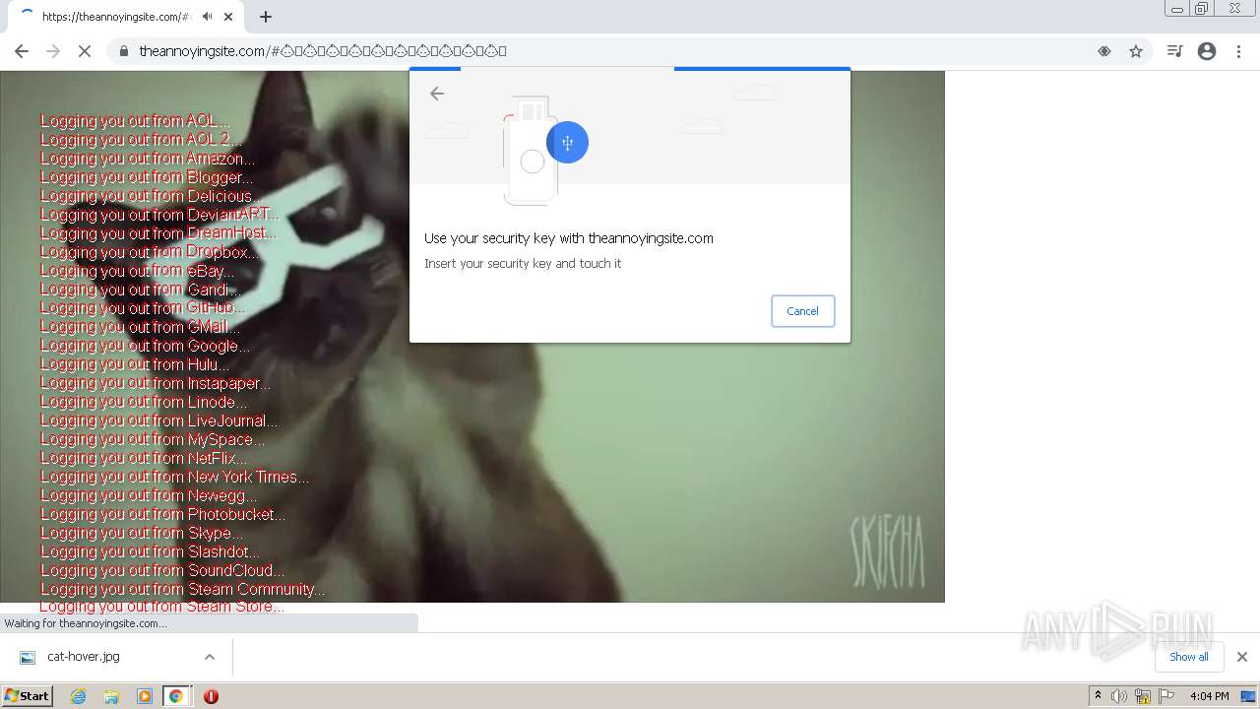The image size is (1260, 709).
Task: Click 'Logging you out from GitHub...' text
Action: [x=142, y=308]
